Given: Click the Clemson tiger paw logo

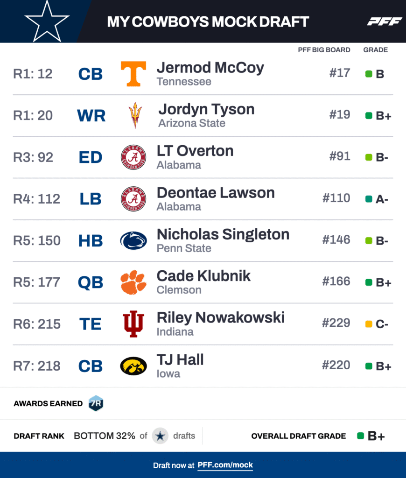Looking at the screenshot, I should pyautogui.click(x=133, y=282).
